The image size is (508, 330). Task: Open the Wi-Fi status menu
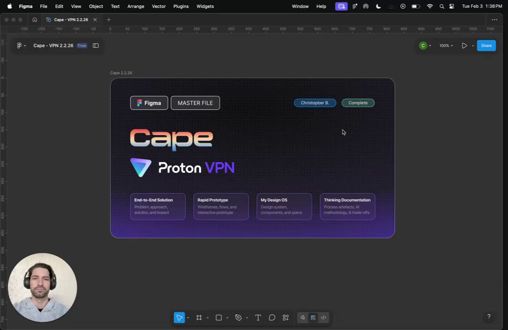[x=430, y=6]
